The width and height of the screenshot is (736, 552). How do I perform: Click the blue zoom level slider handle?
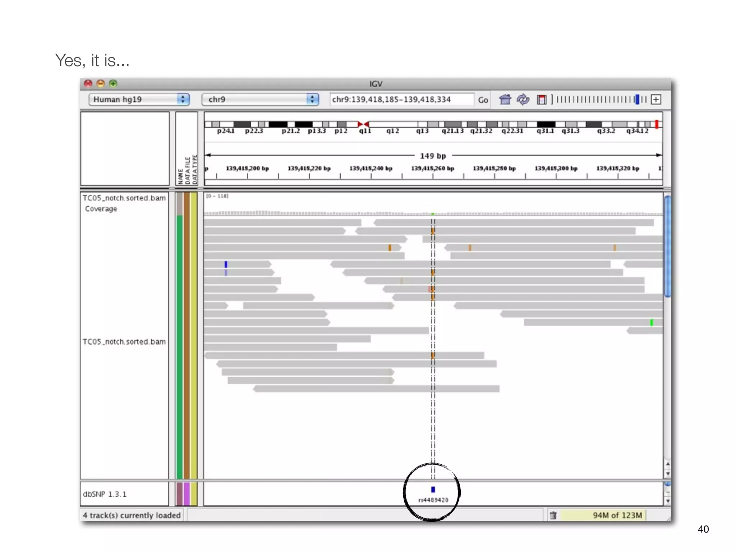(637, 100)
